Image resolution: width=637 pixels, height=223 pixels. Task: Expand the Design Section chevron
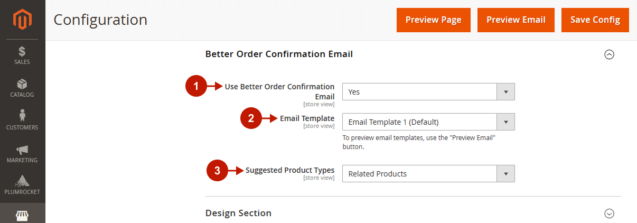click(609, 213)
